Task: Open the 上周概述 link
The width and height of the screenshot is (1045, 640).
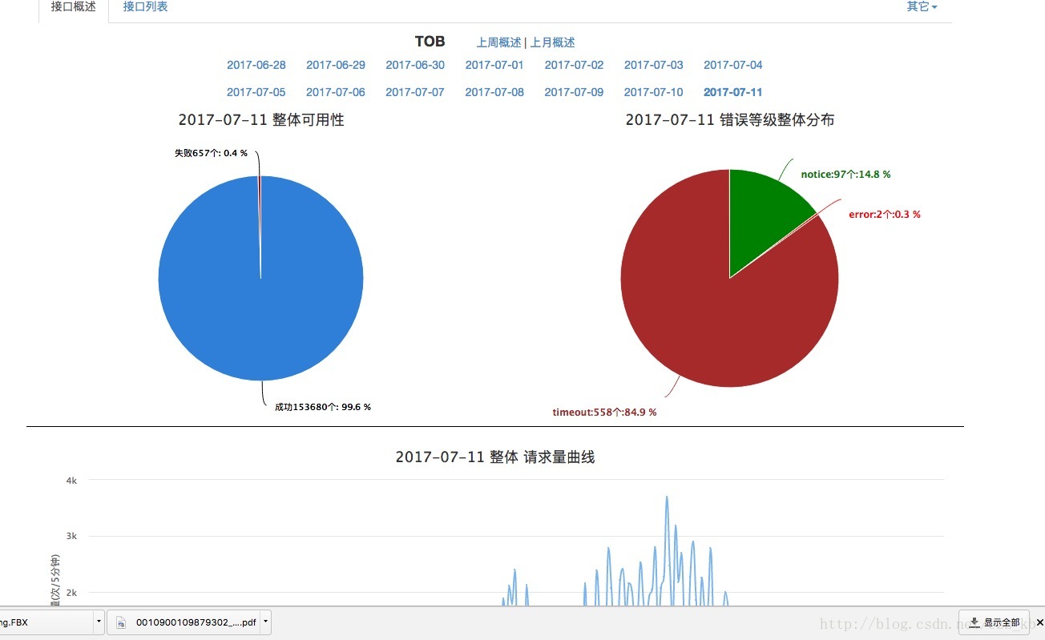Action: (x=498, y=42)
